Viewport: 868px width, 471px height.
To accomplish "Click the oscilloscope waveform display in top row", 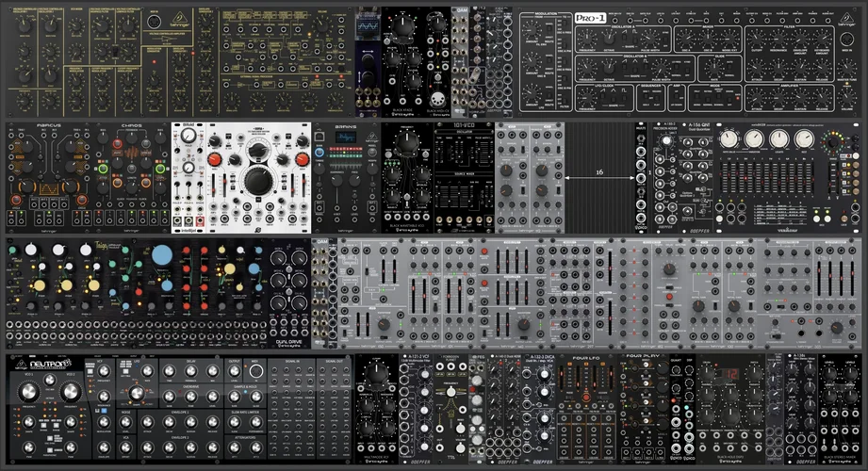I will click(x=368, y=26).
